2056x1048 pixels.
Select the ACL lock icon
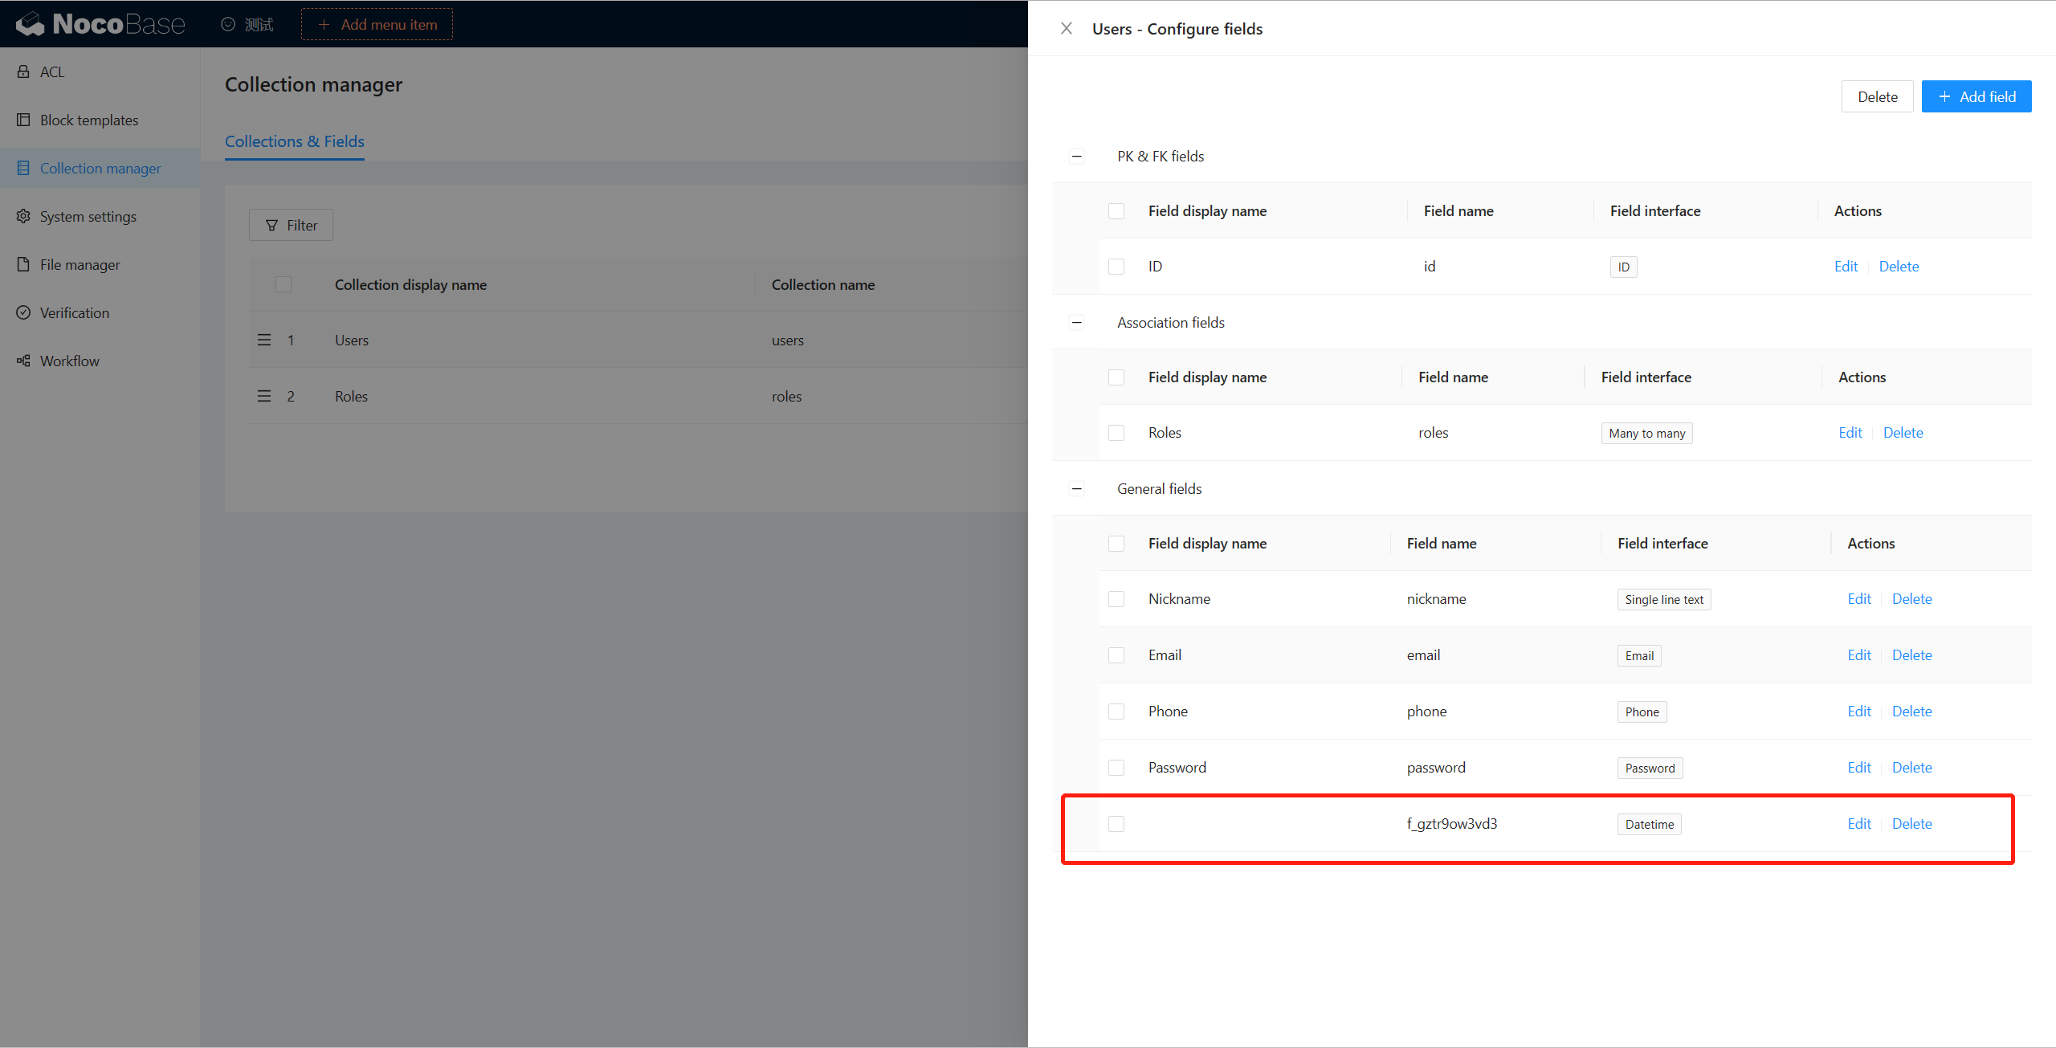click(23, 71)
